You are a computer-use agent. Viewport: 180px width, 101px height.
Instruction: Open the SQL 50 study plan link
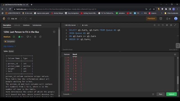point(14,19)
